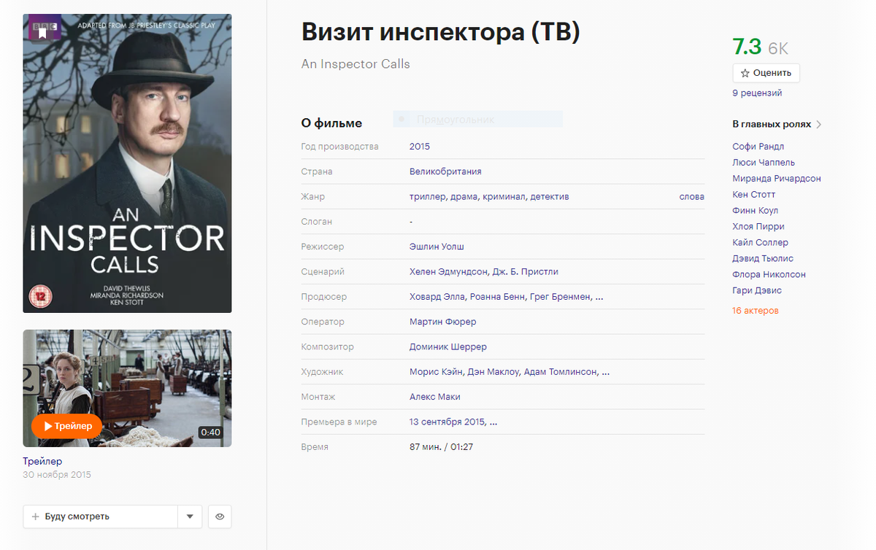Click the original title An Inspector Calls
Screen dimensions: 876x550
[x=356, y=64]
